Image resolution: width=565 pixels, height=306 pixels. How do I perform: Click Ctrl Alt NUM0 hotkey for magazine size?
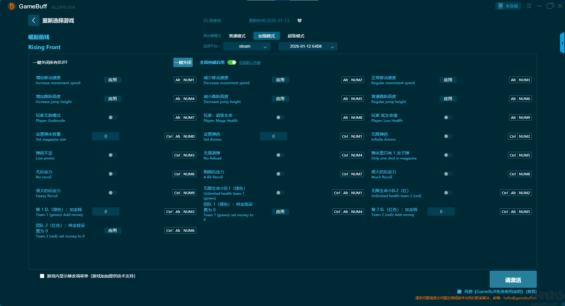[x=180, y=136]
